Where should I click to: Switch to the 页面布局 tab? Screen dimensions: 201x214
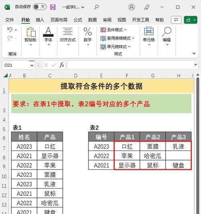tap(59, 20)
